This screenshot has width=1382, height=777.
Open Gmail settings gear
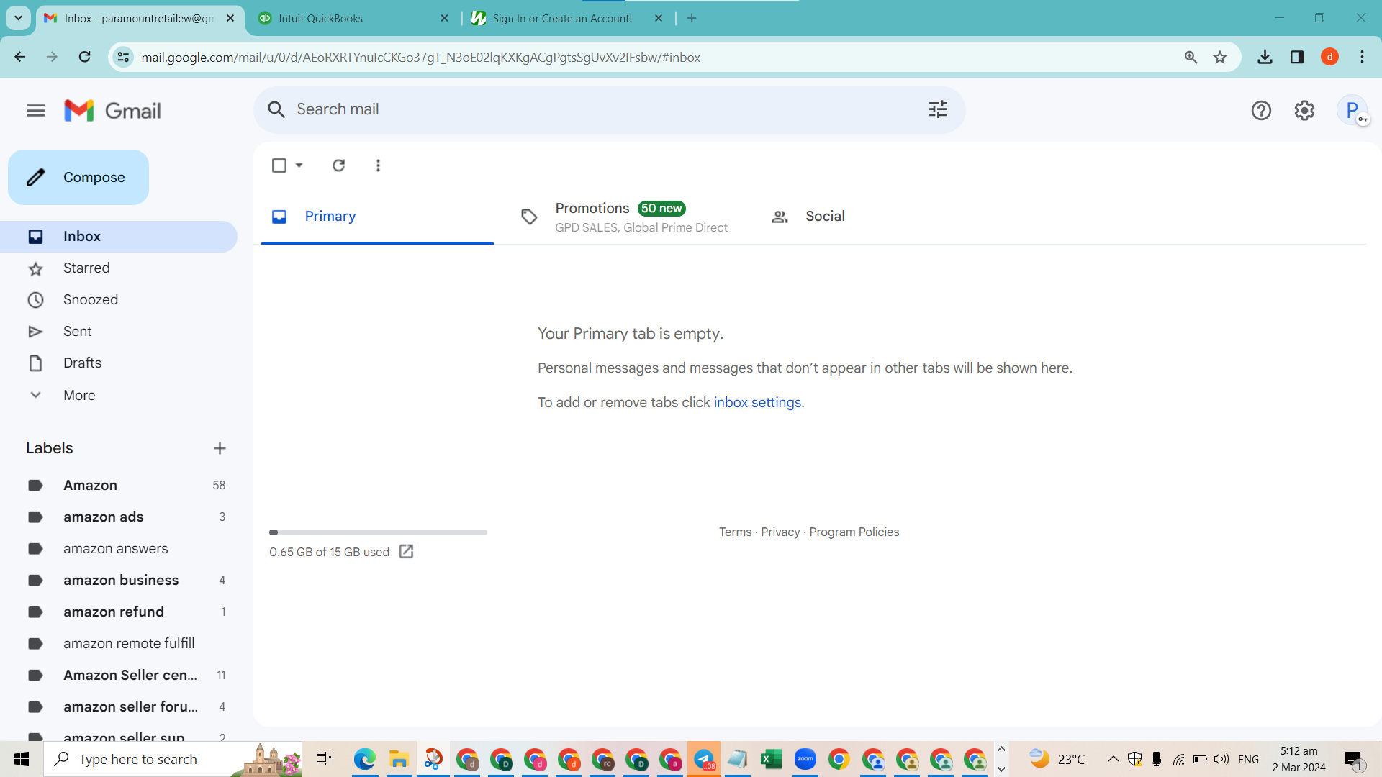[x=1304, y=110]
